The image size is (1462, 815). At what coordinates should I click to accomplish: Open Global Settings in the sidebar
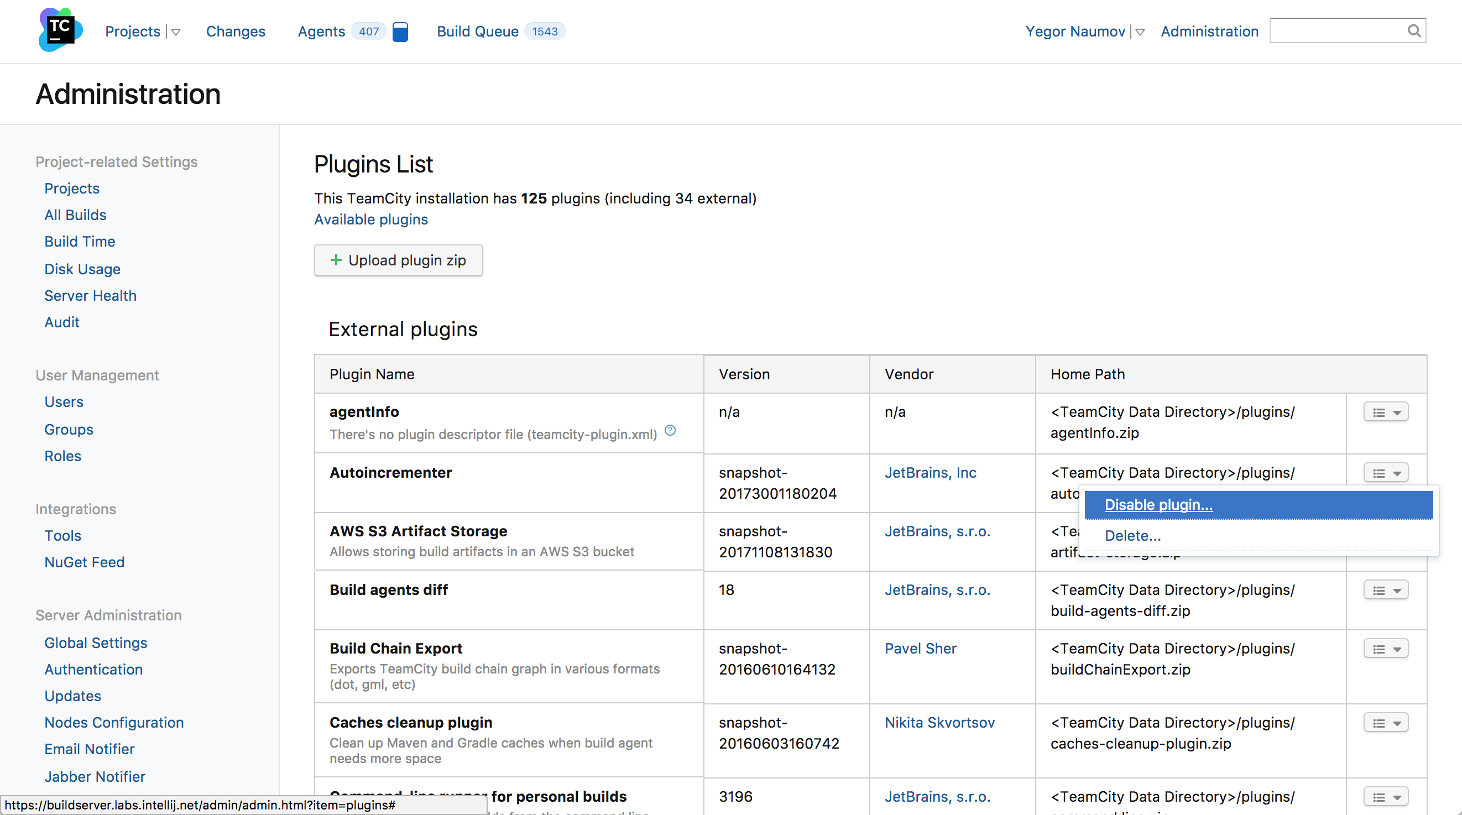point(95,642)
